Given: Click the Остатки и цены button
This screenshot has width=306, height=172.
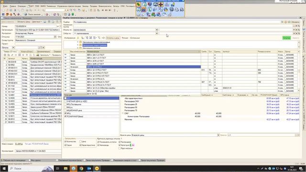Looking at the screenshot, I should click(113, 38).
